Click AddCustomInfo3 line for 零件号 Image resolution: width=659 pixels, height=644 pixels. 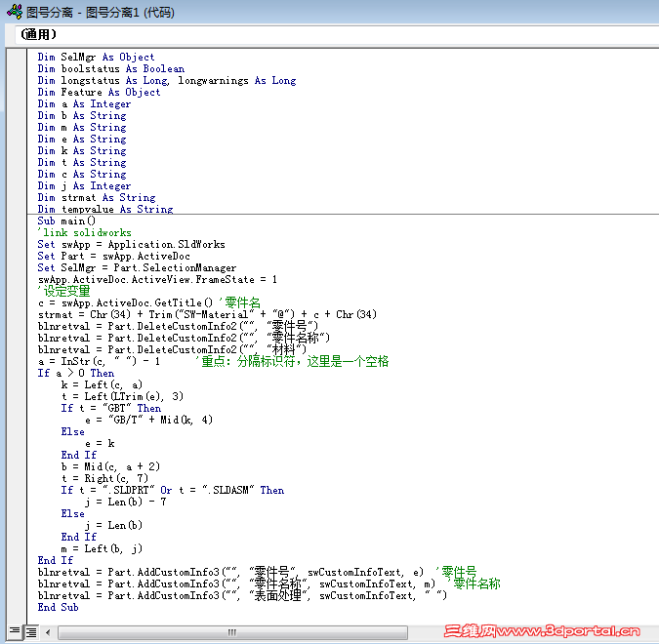[230, 572]
